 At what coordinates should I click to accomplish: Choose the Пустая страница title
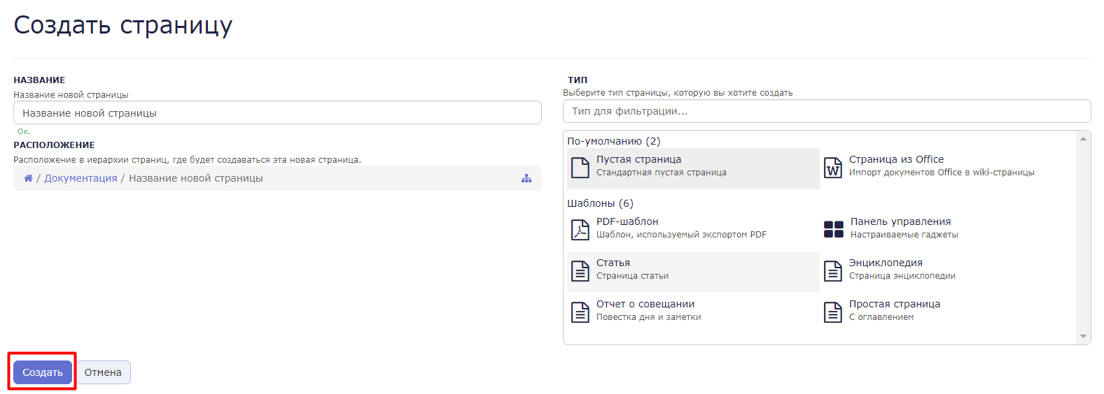(638, 159)
